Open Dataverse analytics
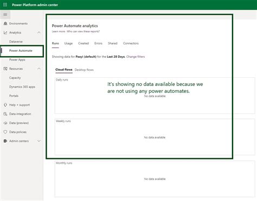The image size is (257, 201). [16, 42]
